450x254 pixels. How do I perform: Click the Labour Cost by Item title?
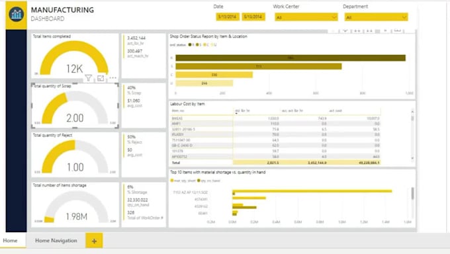coord(187,104)
